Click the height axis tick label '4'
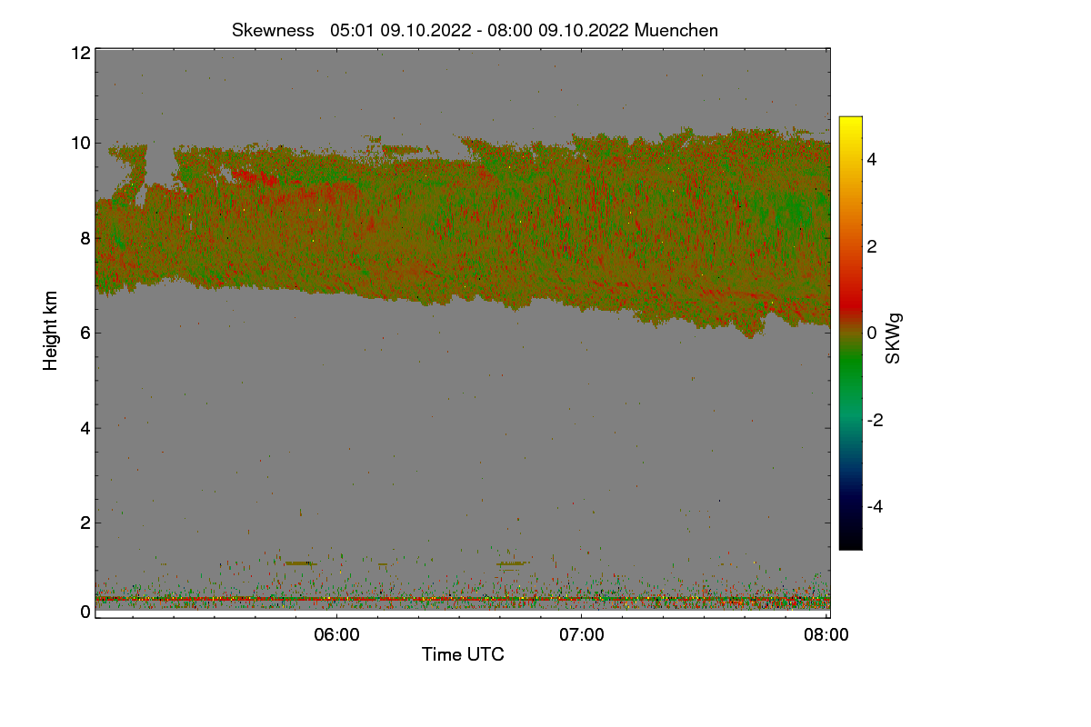The height and width of the screenshot is (727, 1091). click(85, 427)
